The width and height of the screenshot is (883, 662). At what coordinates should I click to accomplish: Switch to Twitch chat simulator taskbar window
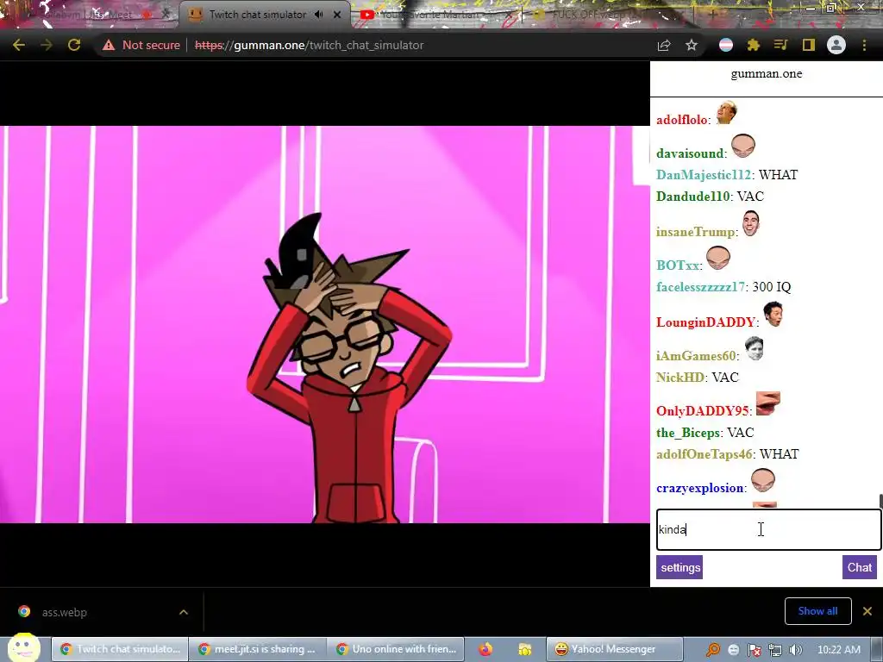click(x=119, y=649)
